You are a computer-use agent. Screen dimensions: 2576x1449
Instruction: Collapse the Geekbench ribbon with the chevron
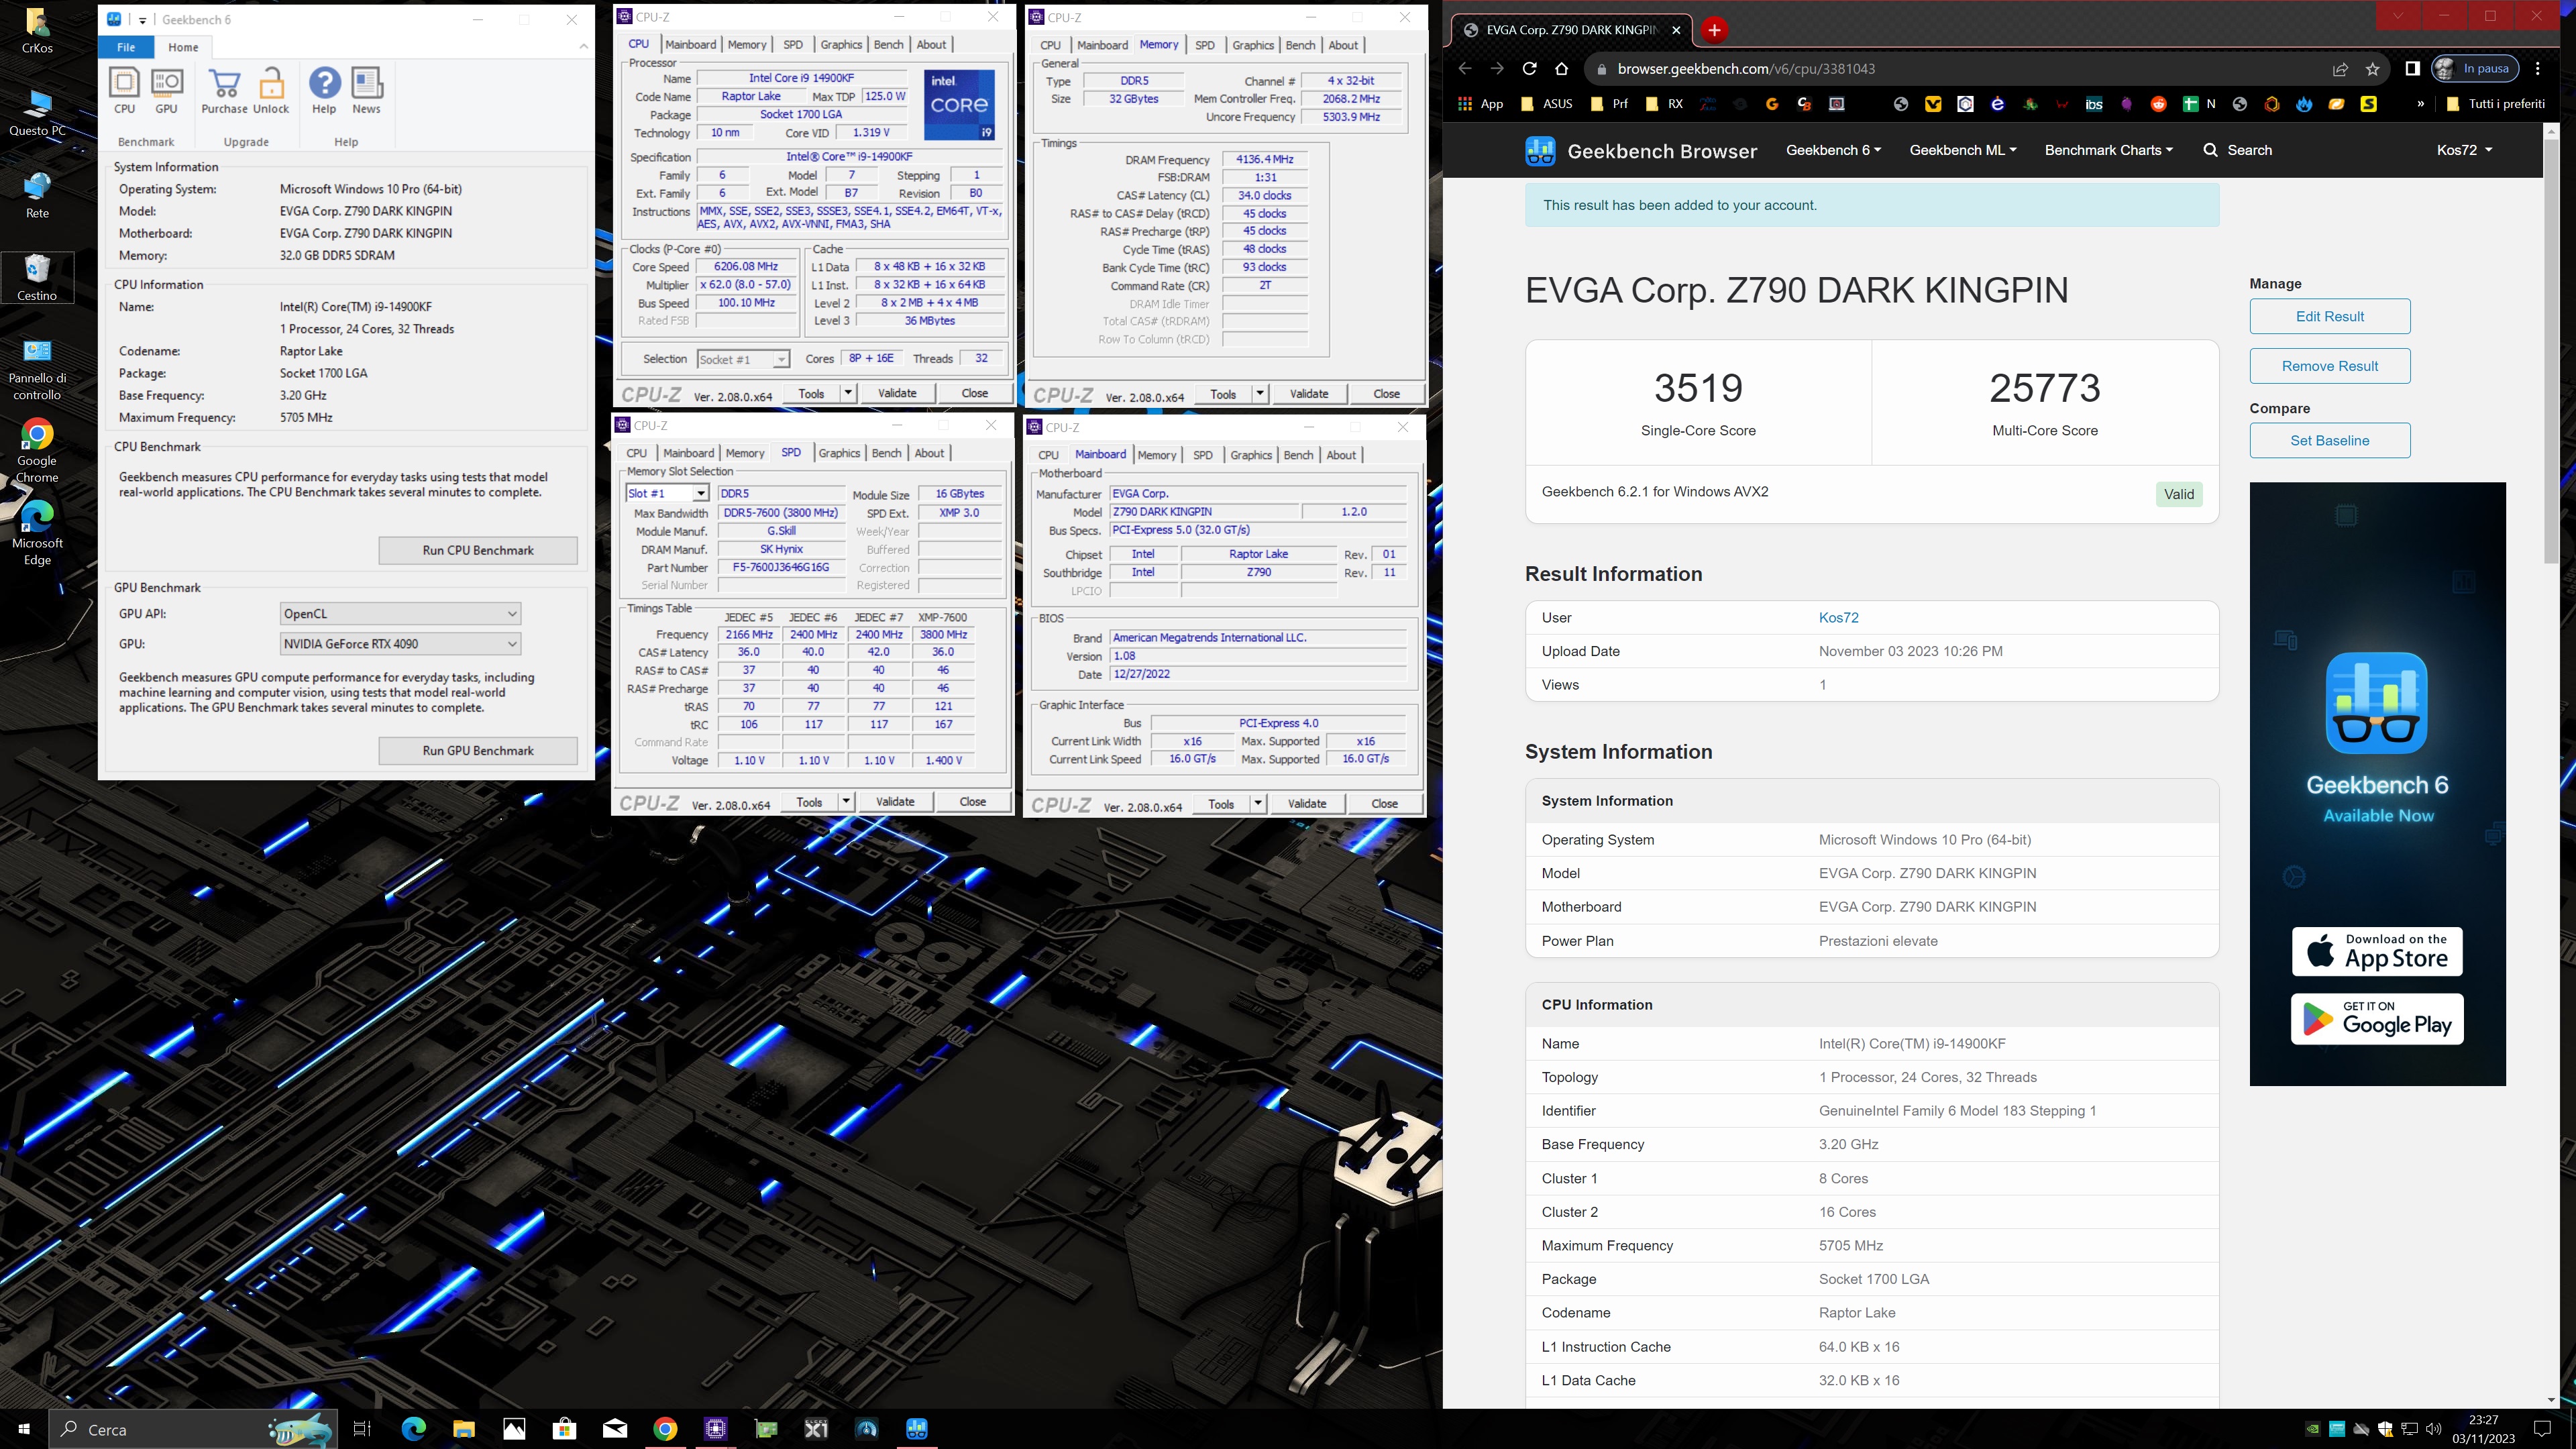click(584, 46)
